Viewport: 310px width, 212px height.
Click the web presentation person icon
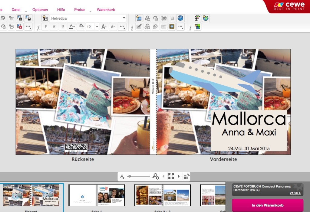(x=197, y=18)
